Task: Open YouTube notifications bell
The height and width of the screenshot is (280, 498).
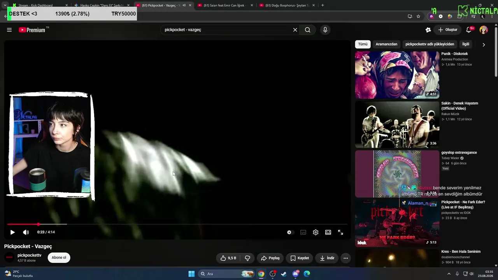Action: (469, 30)
